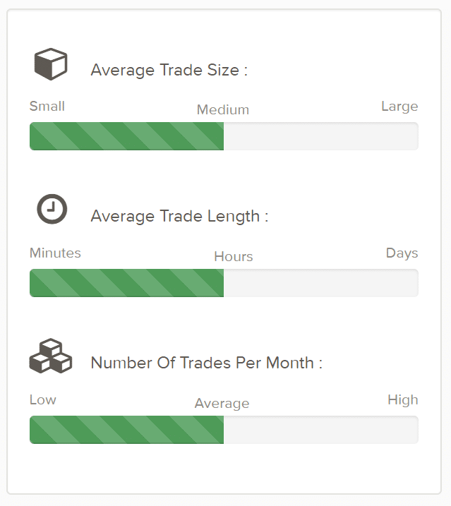
Task: Click the stacked cubes trades icon
Action: point(51,356)
